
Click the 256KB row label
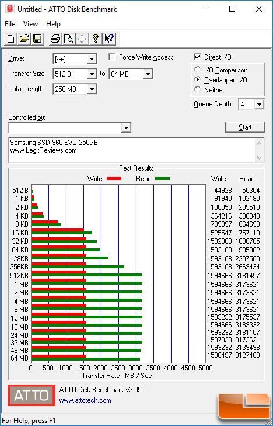(19, 267)
